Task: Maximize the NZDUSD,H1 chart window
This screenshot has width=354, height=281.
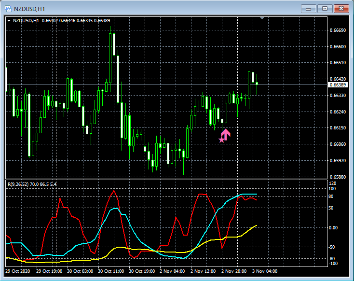Action: [325, 9]
